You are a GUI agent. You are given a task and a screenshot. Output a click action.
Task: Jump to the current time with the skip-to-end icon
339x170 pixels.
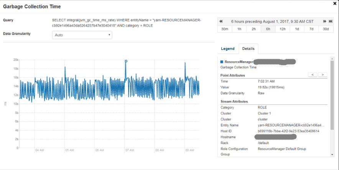330,21
